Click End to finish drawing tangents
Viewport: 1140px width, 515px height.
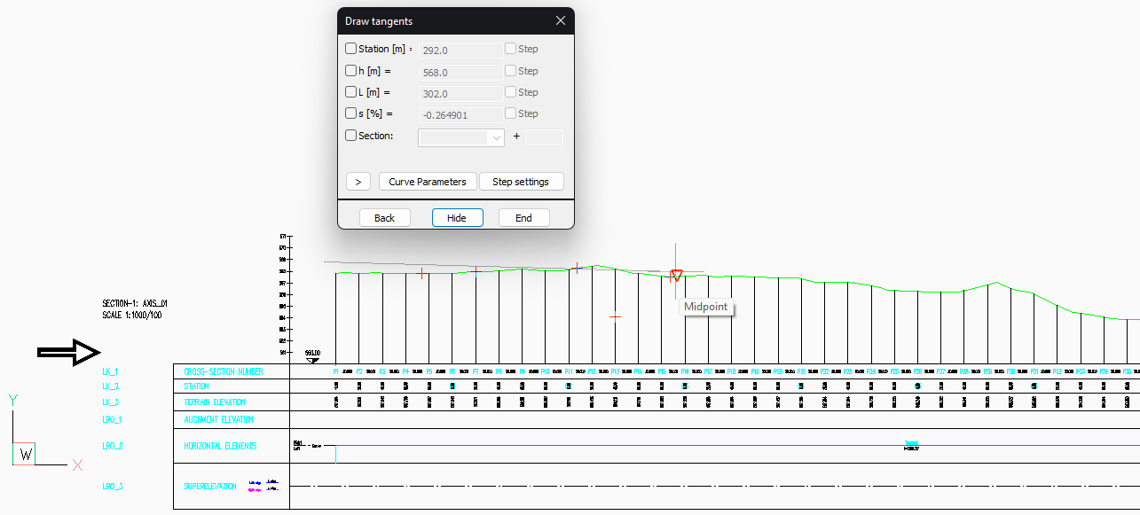(x=523, y=218)
